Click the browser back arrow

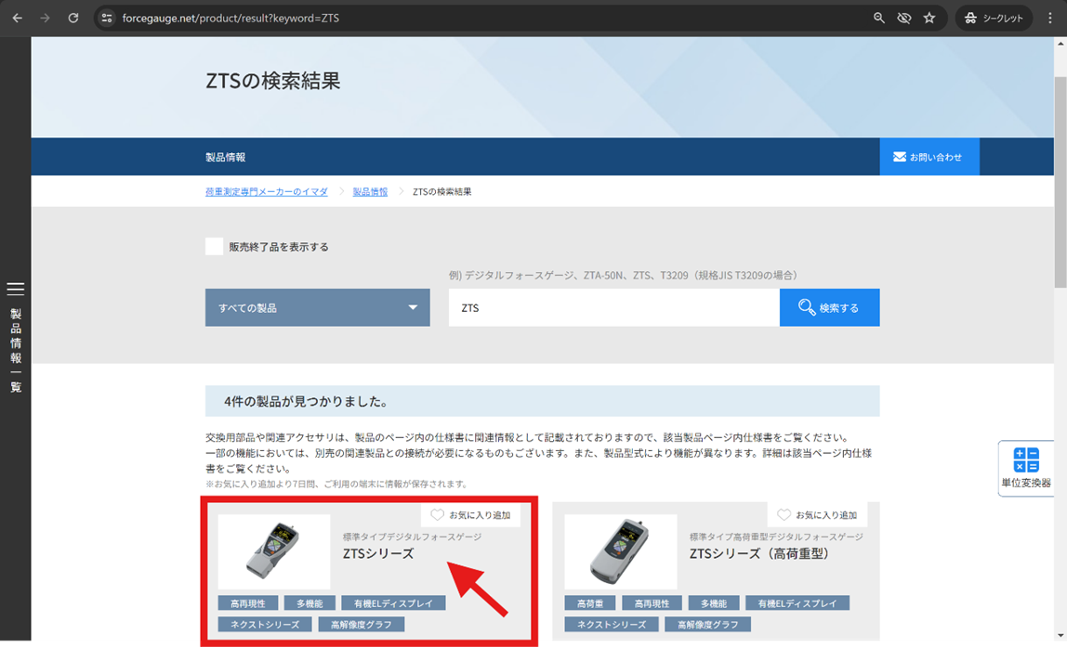click(x=17, y=18)
